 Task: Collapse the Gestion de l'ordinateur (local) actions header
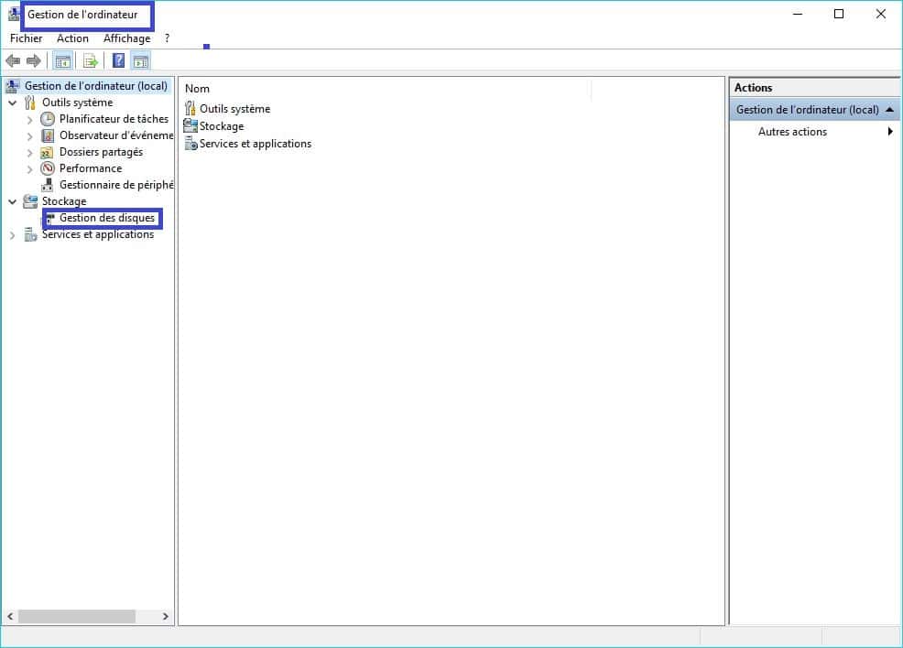click(889, 110)
